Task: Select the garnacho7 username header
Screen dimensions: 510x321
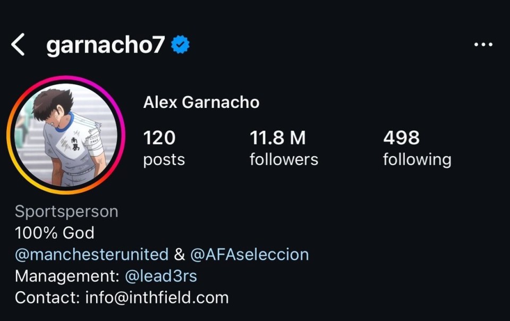Action: tap(105, 45)
